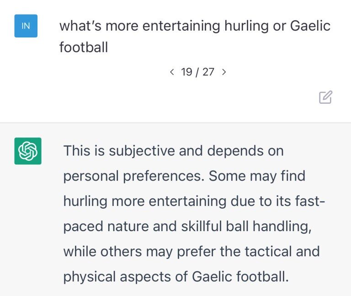Click 'Some may find' in the response
Image resolution: width=351 pixels, height=296 pixels.
pyautogui.click(x=257, y=176)
